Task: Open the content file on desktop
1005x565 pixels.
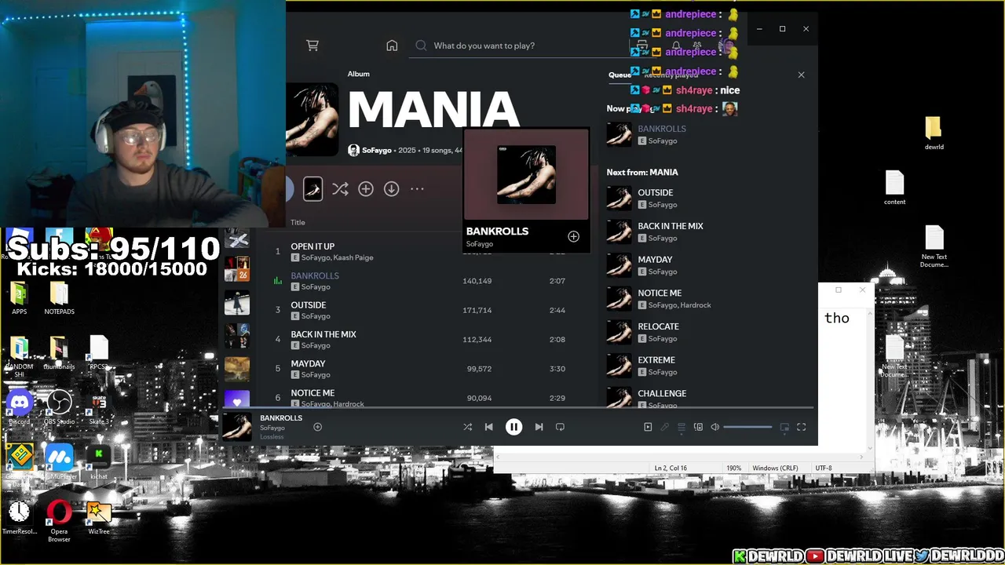Action: point(895,188)
